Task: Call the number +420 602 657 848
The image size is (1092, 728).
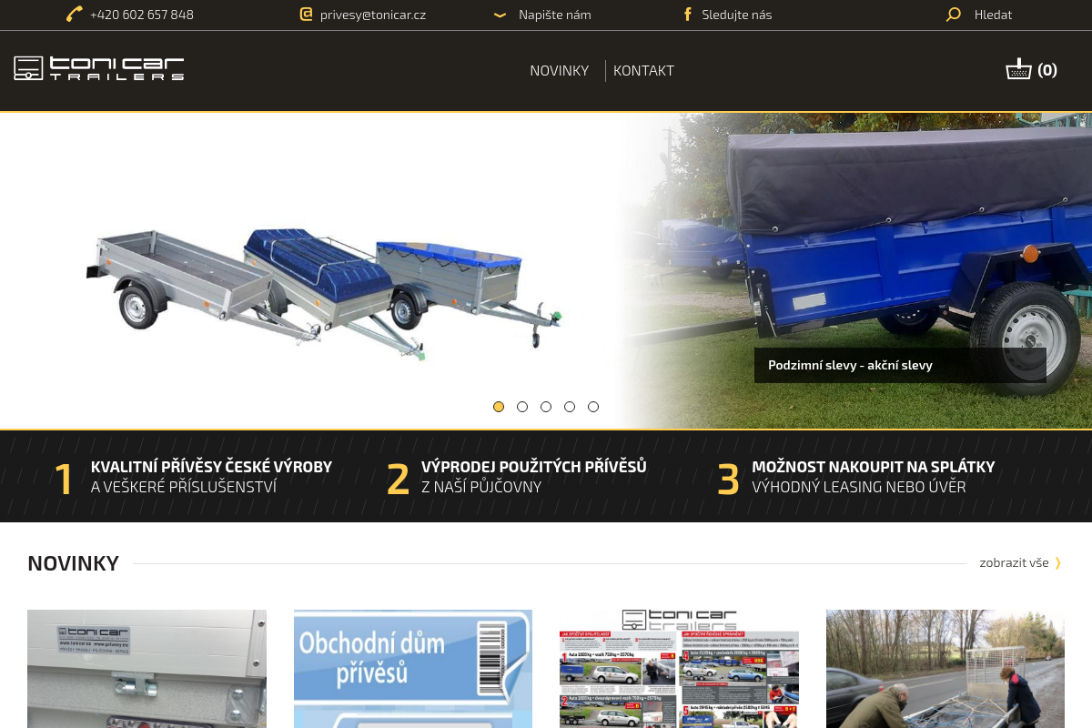Action: pyautogui.click(x=141, y=15)
